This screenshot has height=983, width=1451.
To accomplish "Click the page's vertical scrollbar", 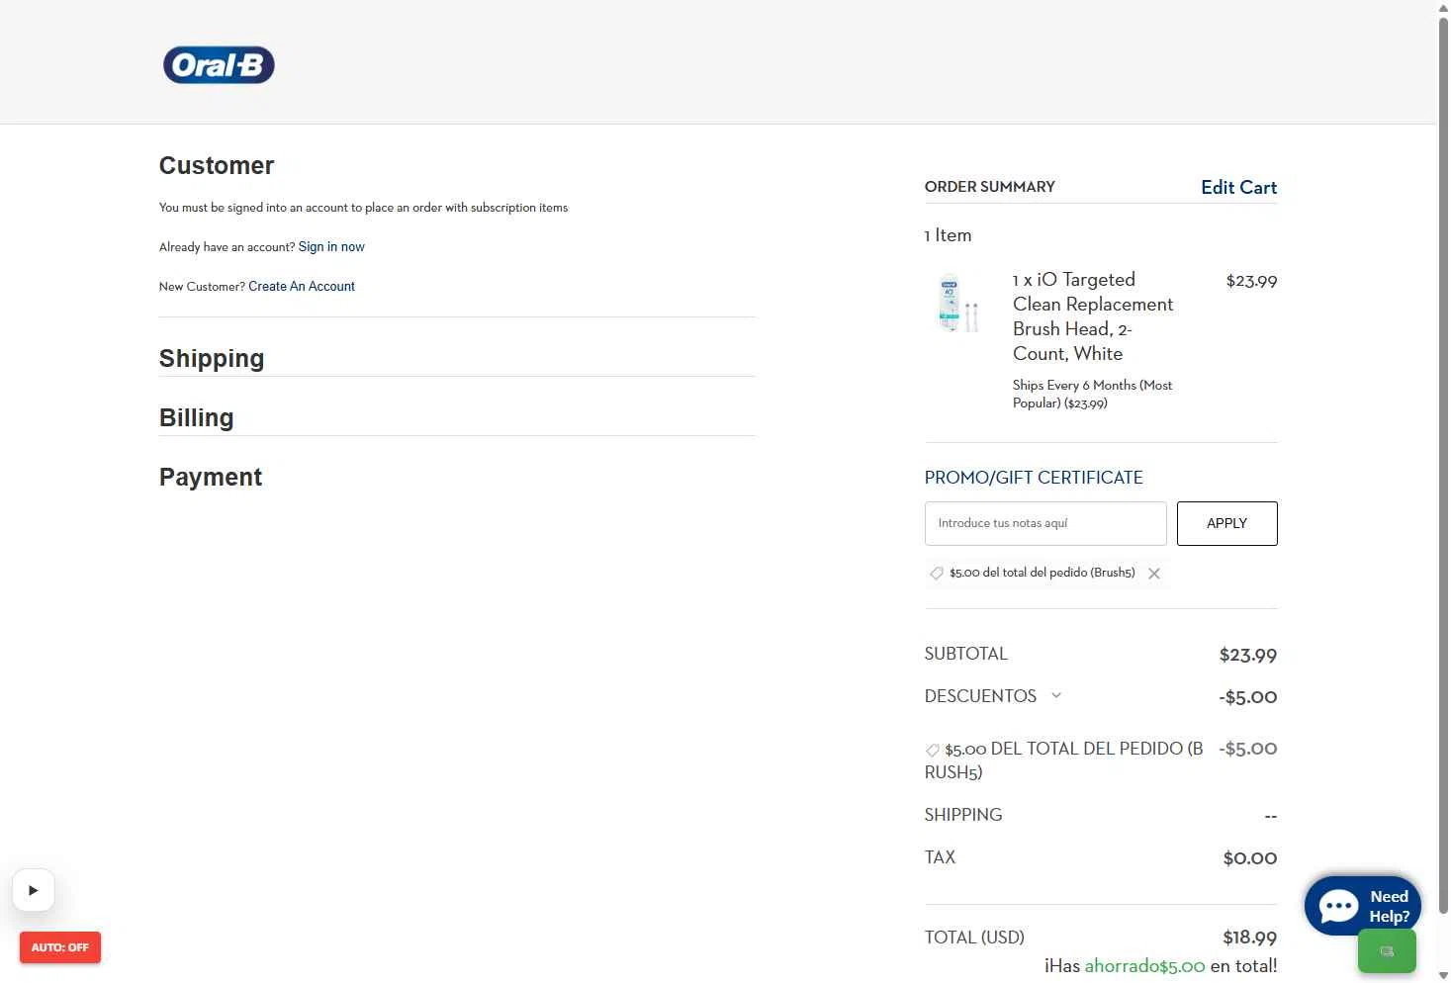I will (1443, 396).
